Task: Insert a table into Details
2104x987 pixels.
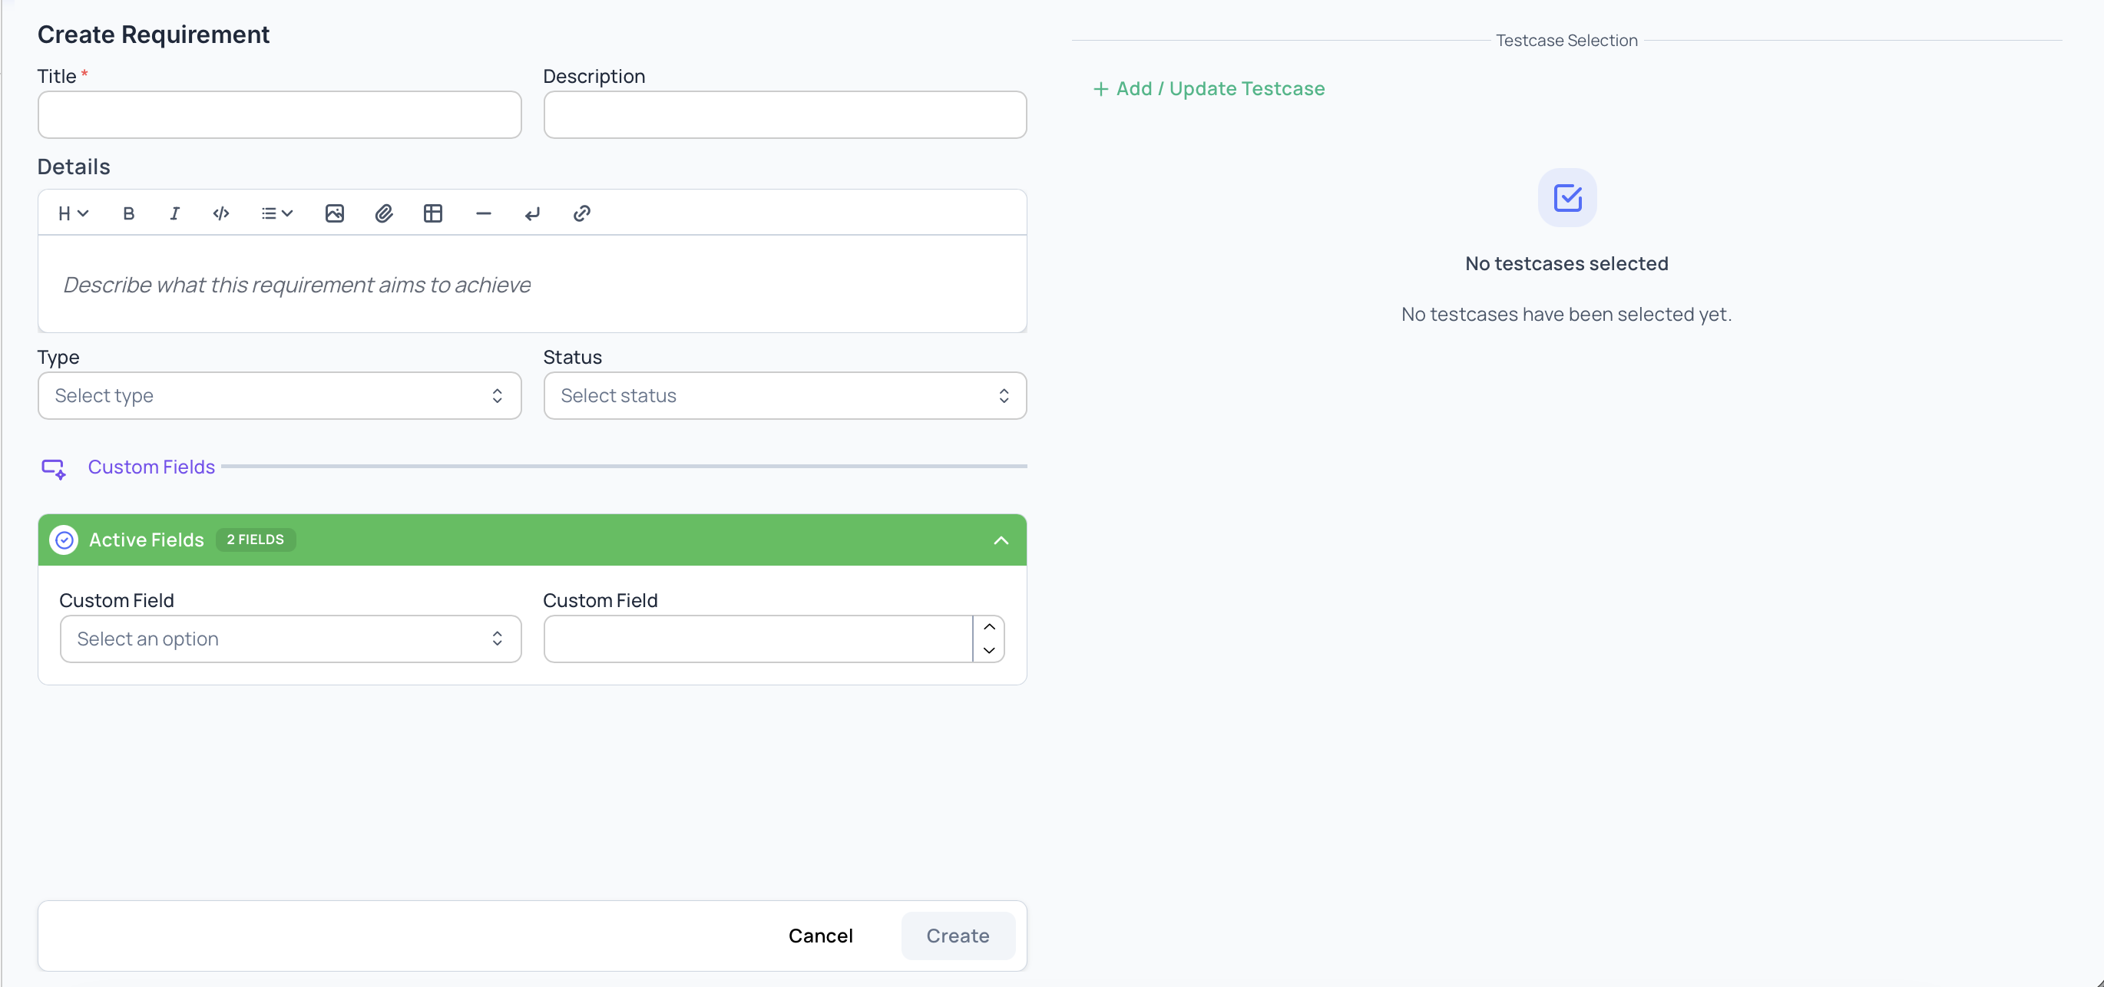Action: 433,213
